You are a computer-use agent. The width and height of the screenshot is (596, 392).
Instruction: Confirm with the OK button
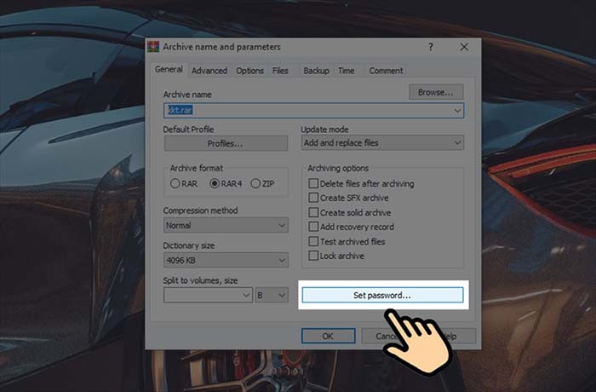click(x=329, y=336)
